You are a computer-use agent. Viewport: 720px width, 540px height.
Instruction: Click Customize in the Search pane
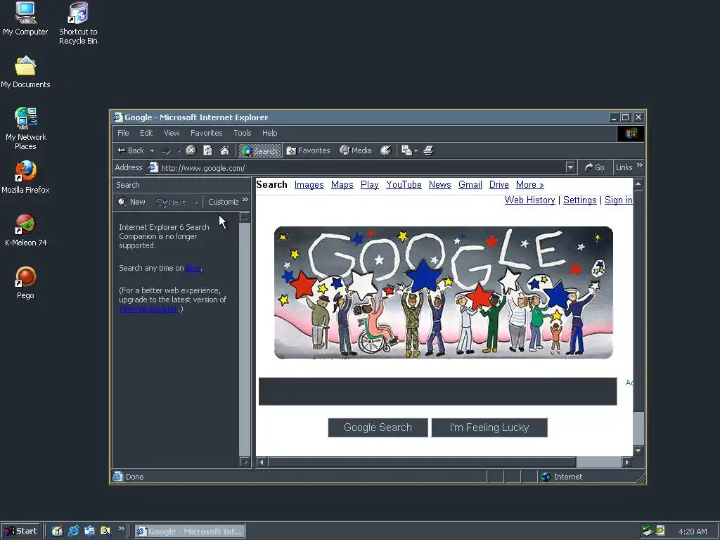pyautogui.click(x=223, y=202)
